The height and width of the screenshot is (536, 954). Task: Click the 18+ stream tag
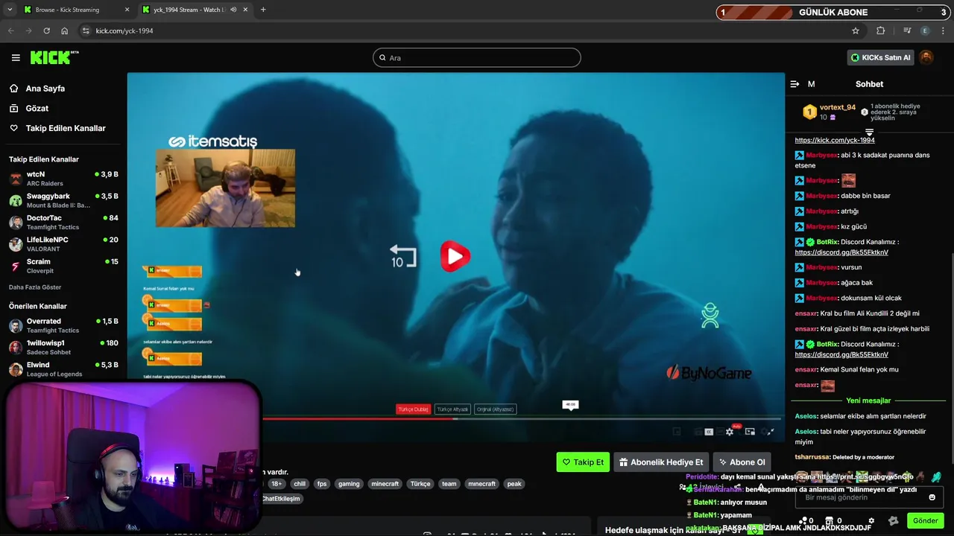pos(276,484)
